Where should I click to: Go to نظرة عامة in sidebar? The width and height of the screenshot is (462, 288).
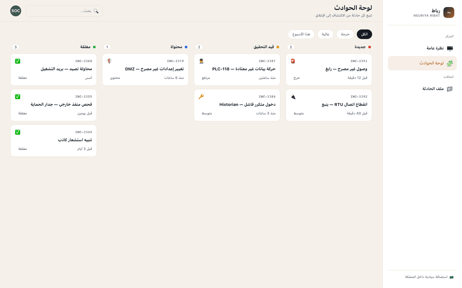coord(422,48)
